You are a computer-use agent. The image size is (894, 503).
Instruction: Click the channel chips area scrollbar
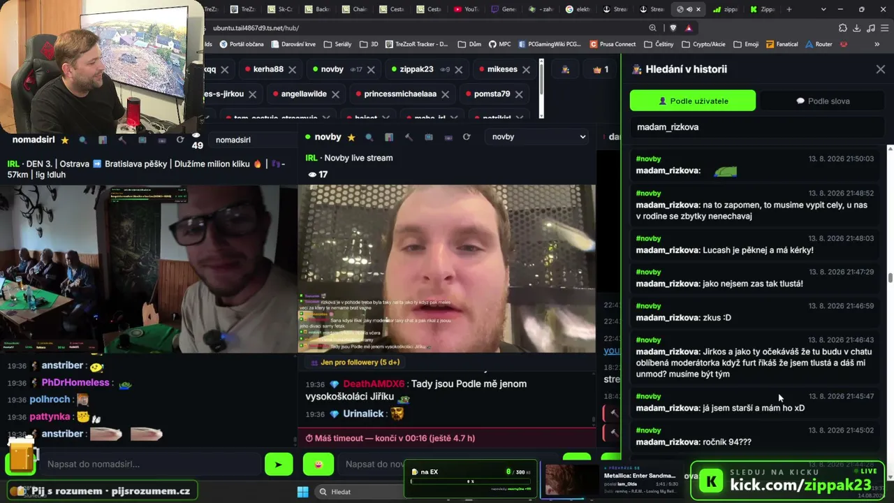click(541, 78)
